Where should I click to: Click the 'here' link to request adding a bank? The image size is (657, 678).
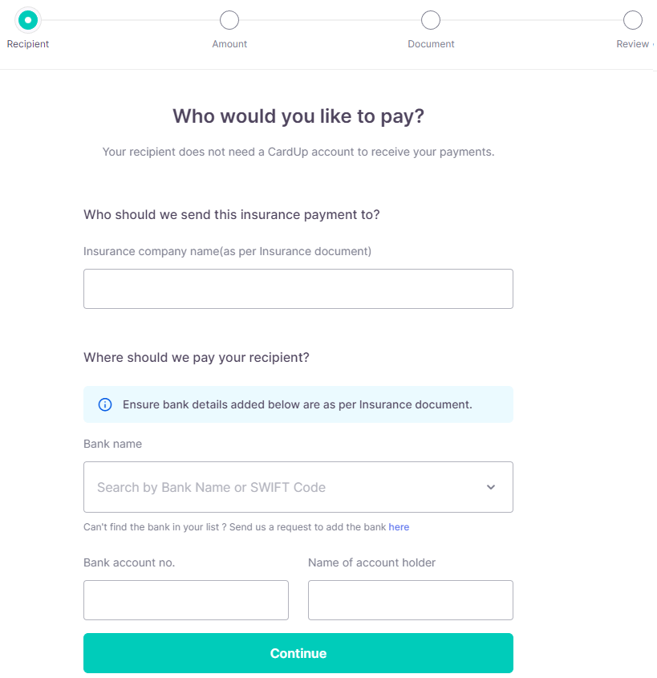pos(399,527)
